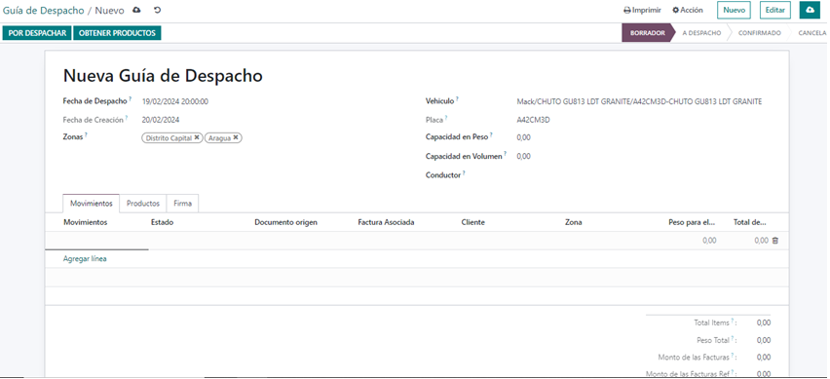Sort by the Factura Asociada column header

pyautogui.click(x=386, y=222)
